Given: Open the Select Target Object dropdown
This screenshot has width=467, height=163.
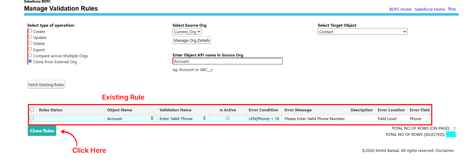Looking at the screenshot, I should pos(363,32).
